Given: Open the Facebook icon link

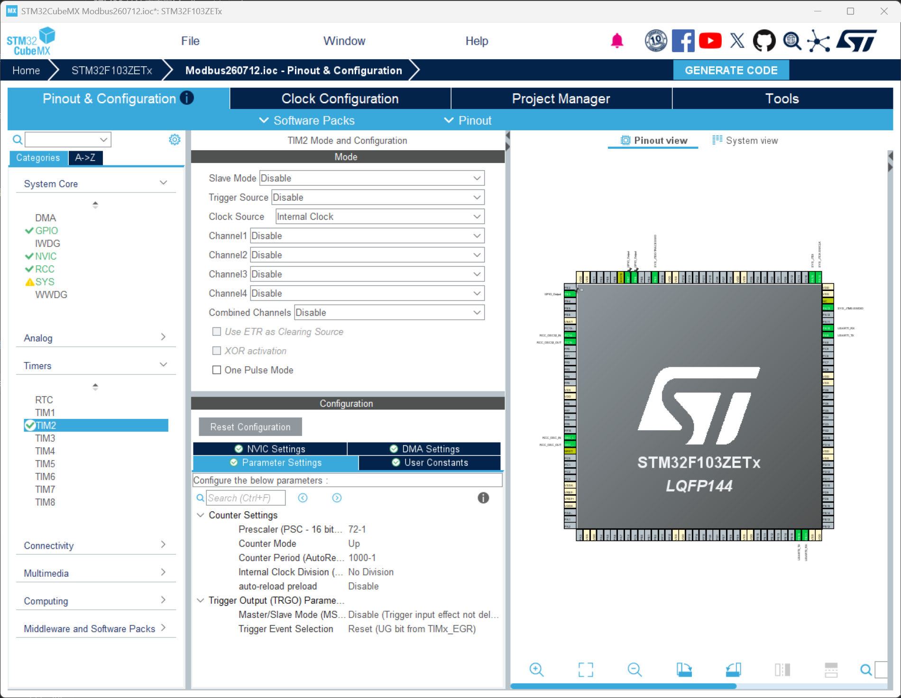Looking at the screenshot, I should [683, 41].
